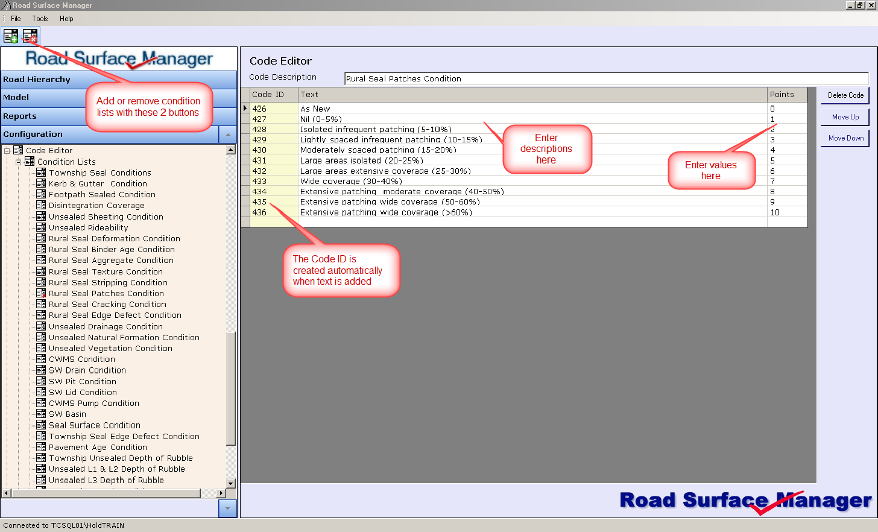Screen dimensions: 878x532
Task: Select the 'Nil (0-5%)' text cell
Action: coord(532,119)
